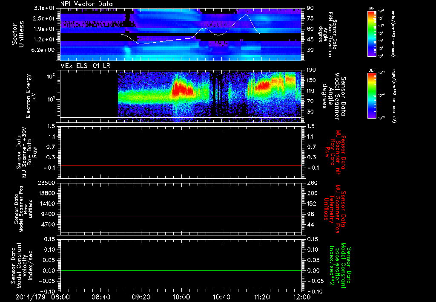This screenshot has width=436, height=302.
Task: Click the 10:00 time axis label
Action: pyautogui.click(x=181, y=297)
